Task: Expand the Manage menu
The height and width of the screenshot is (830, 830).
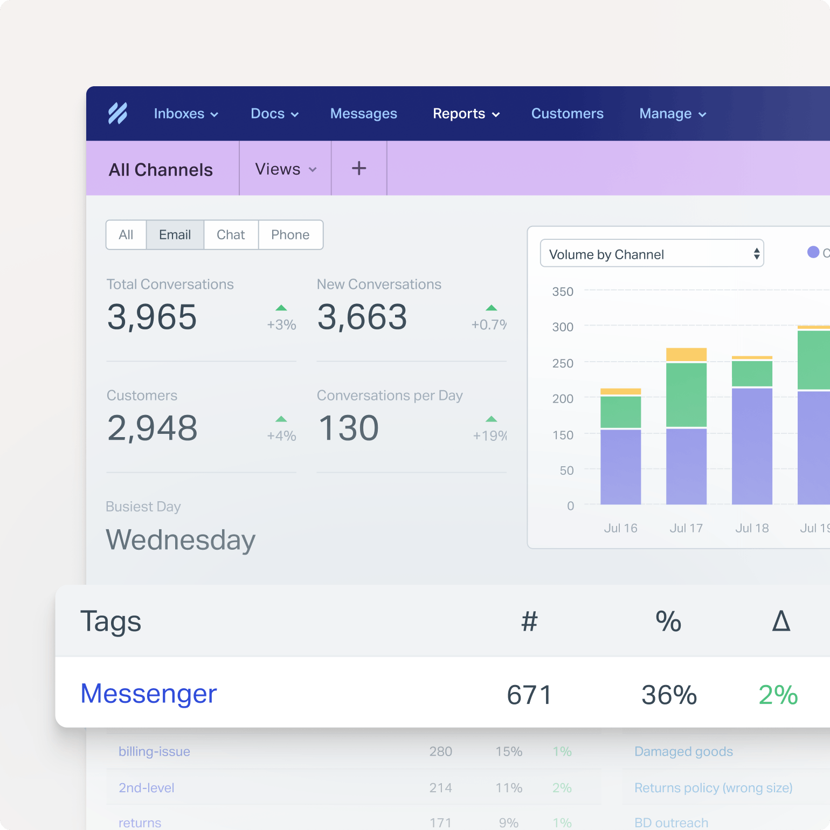Action: click(x=673, y=114)
